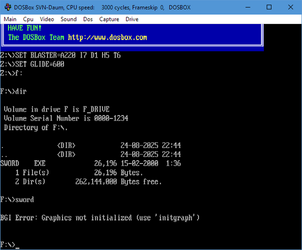The height and width of the screenshot is (250, 302).
Task: Click the 15-02-2000 file date
Action: [139, 163]
